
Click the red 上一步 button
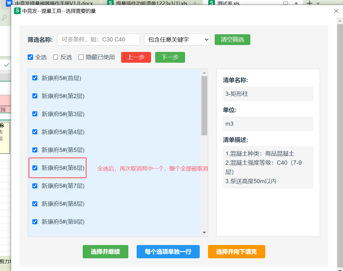coord(136,57)
